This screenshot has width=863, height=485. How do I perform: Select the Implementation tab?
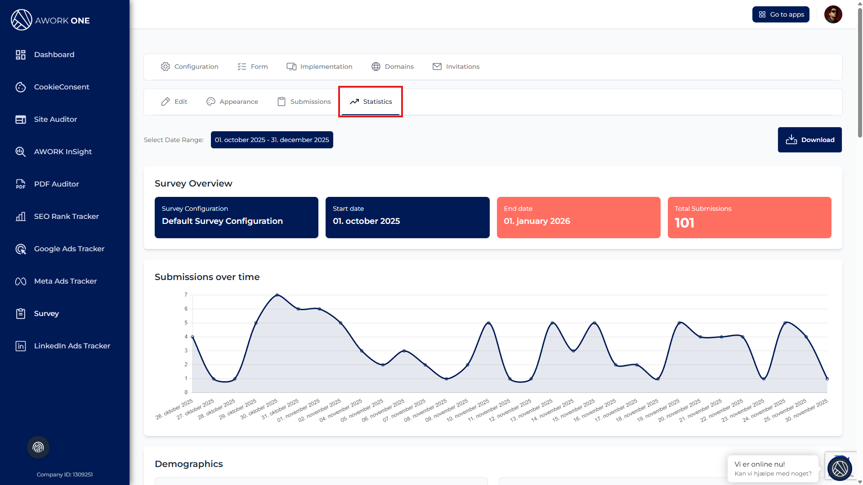pos(319,67)
